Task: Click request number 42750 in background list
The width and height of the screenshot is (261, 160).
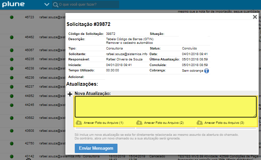Action: click(29, 143)
